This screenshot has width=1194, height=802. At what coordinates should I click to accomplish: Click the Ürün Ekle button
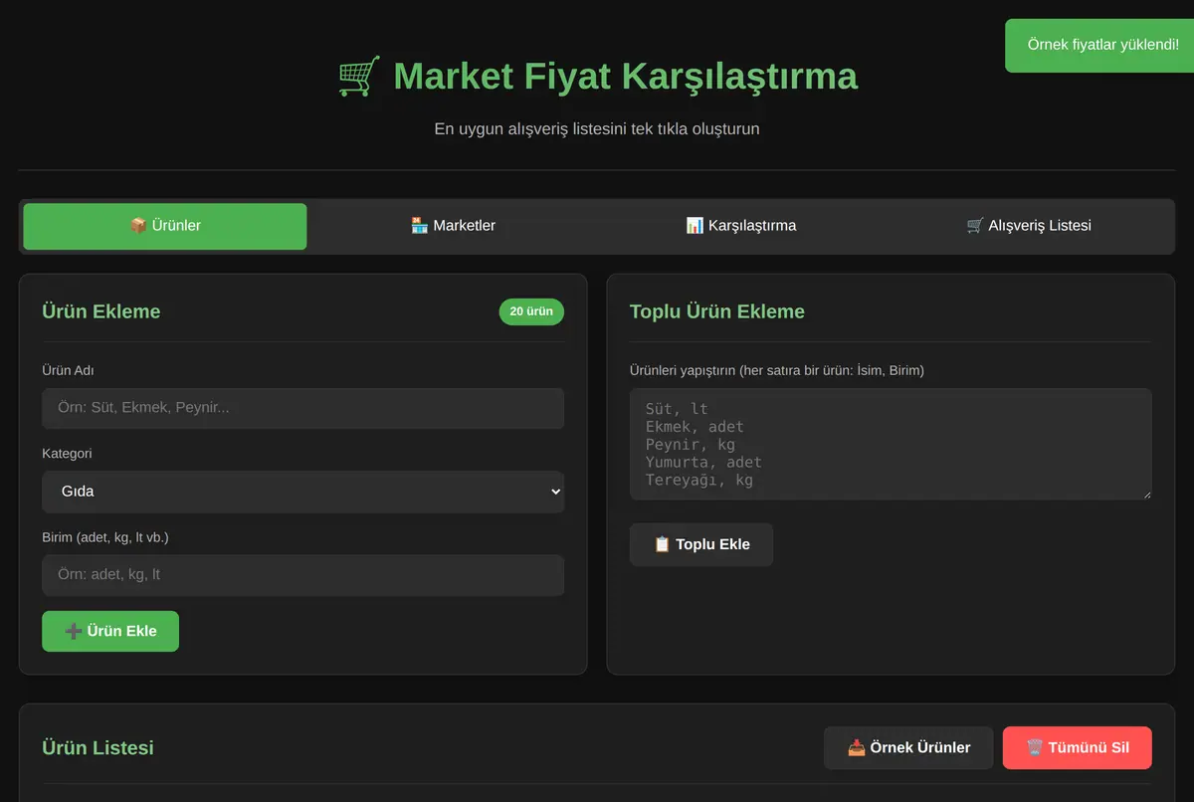pos(110,631)
